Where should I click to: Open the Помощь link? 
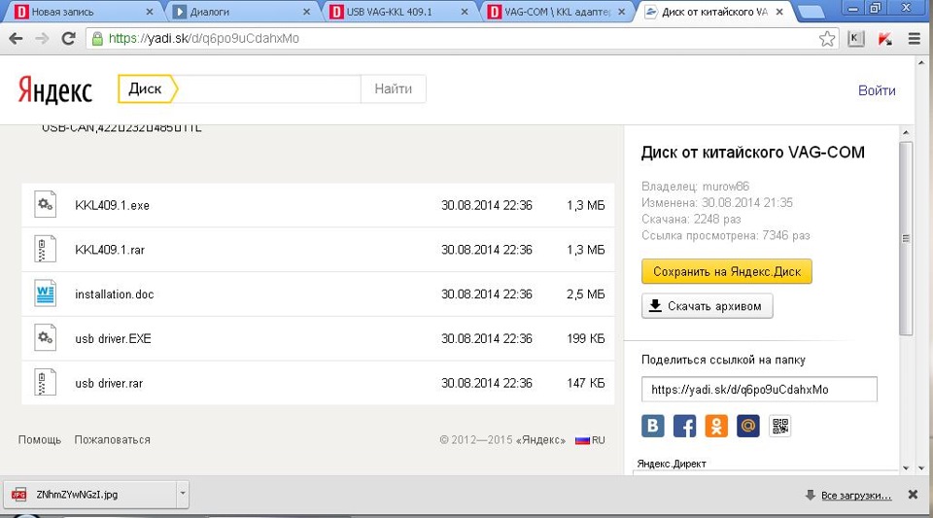39,440
